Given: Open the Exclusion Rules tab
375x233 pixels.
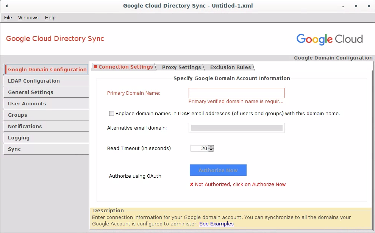Looking at the screenshot, I should coord(230,67).
